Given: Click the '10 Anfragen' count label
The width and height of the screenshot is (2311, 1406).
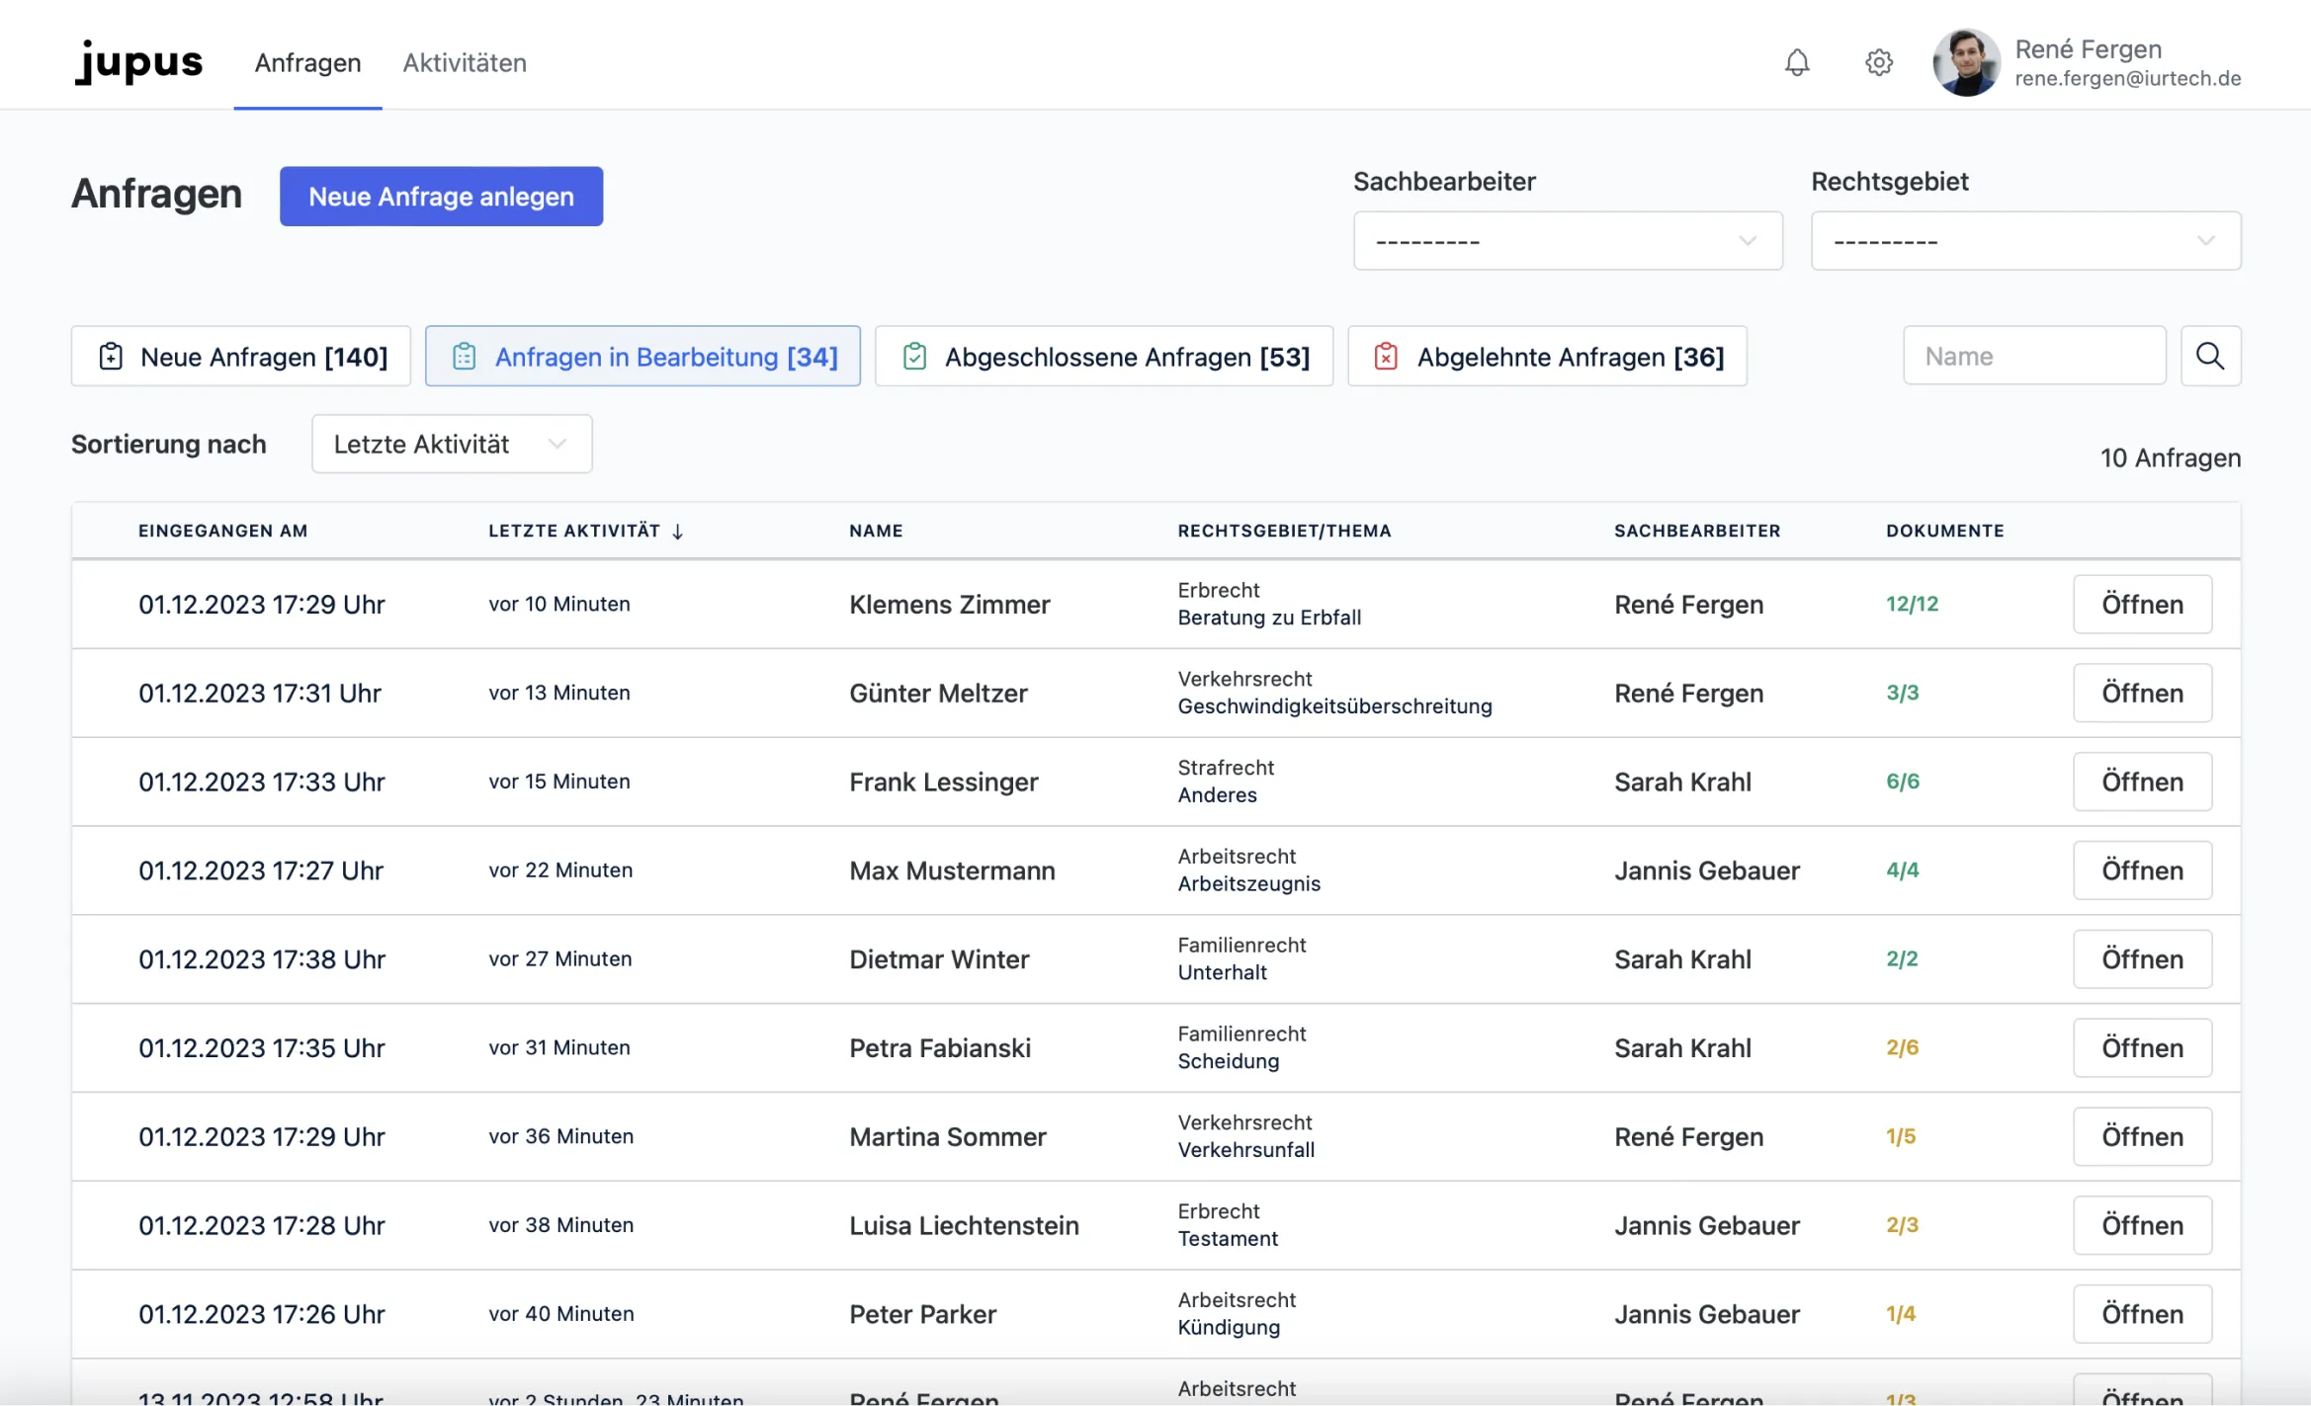Looking at the screenshot, I should tap(2170, 458).
